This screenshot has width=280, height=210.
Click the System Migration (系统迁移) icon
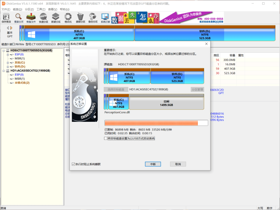(105, 18)
